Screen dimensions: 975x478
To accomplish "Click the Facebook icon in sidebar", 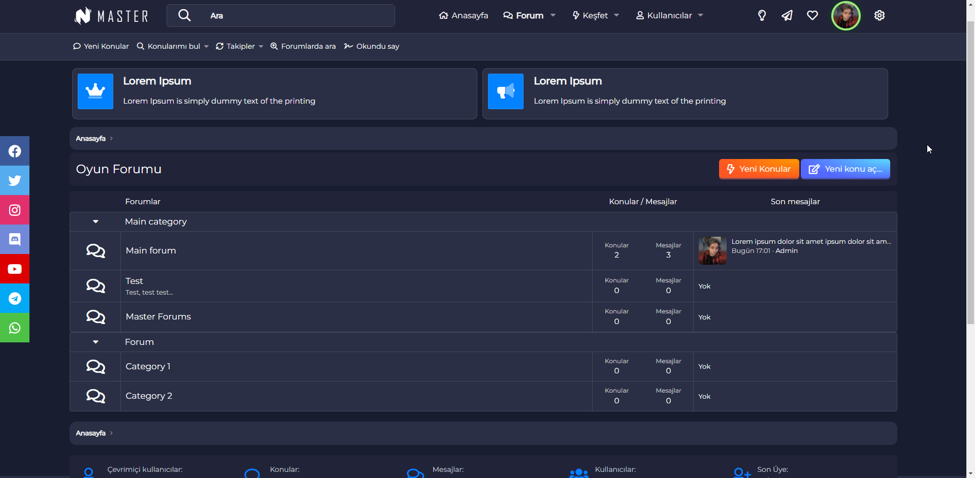I will pos(15,151).
